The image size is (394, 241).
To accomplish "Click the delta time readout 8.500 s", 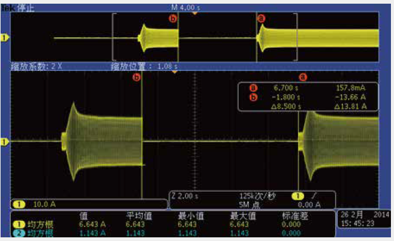I will (x=286, y=106).
